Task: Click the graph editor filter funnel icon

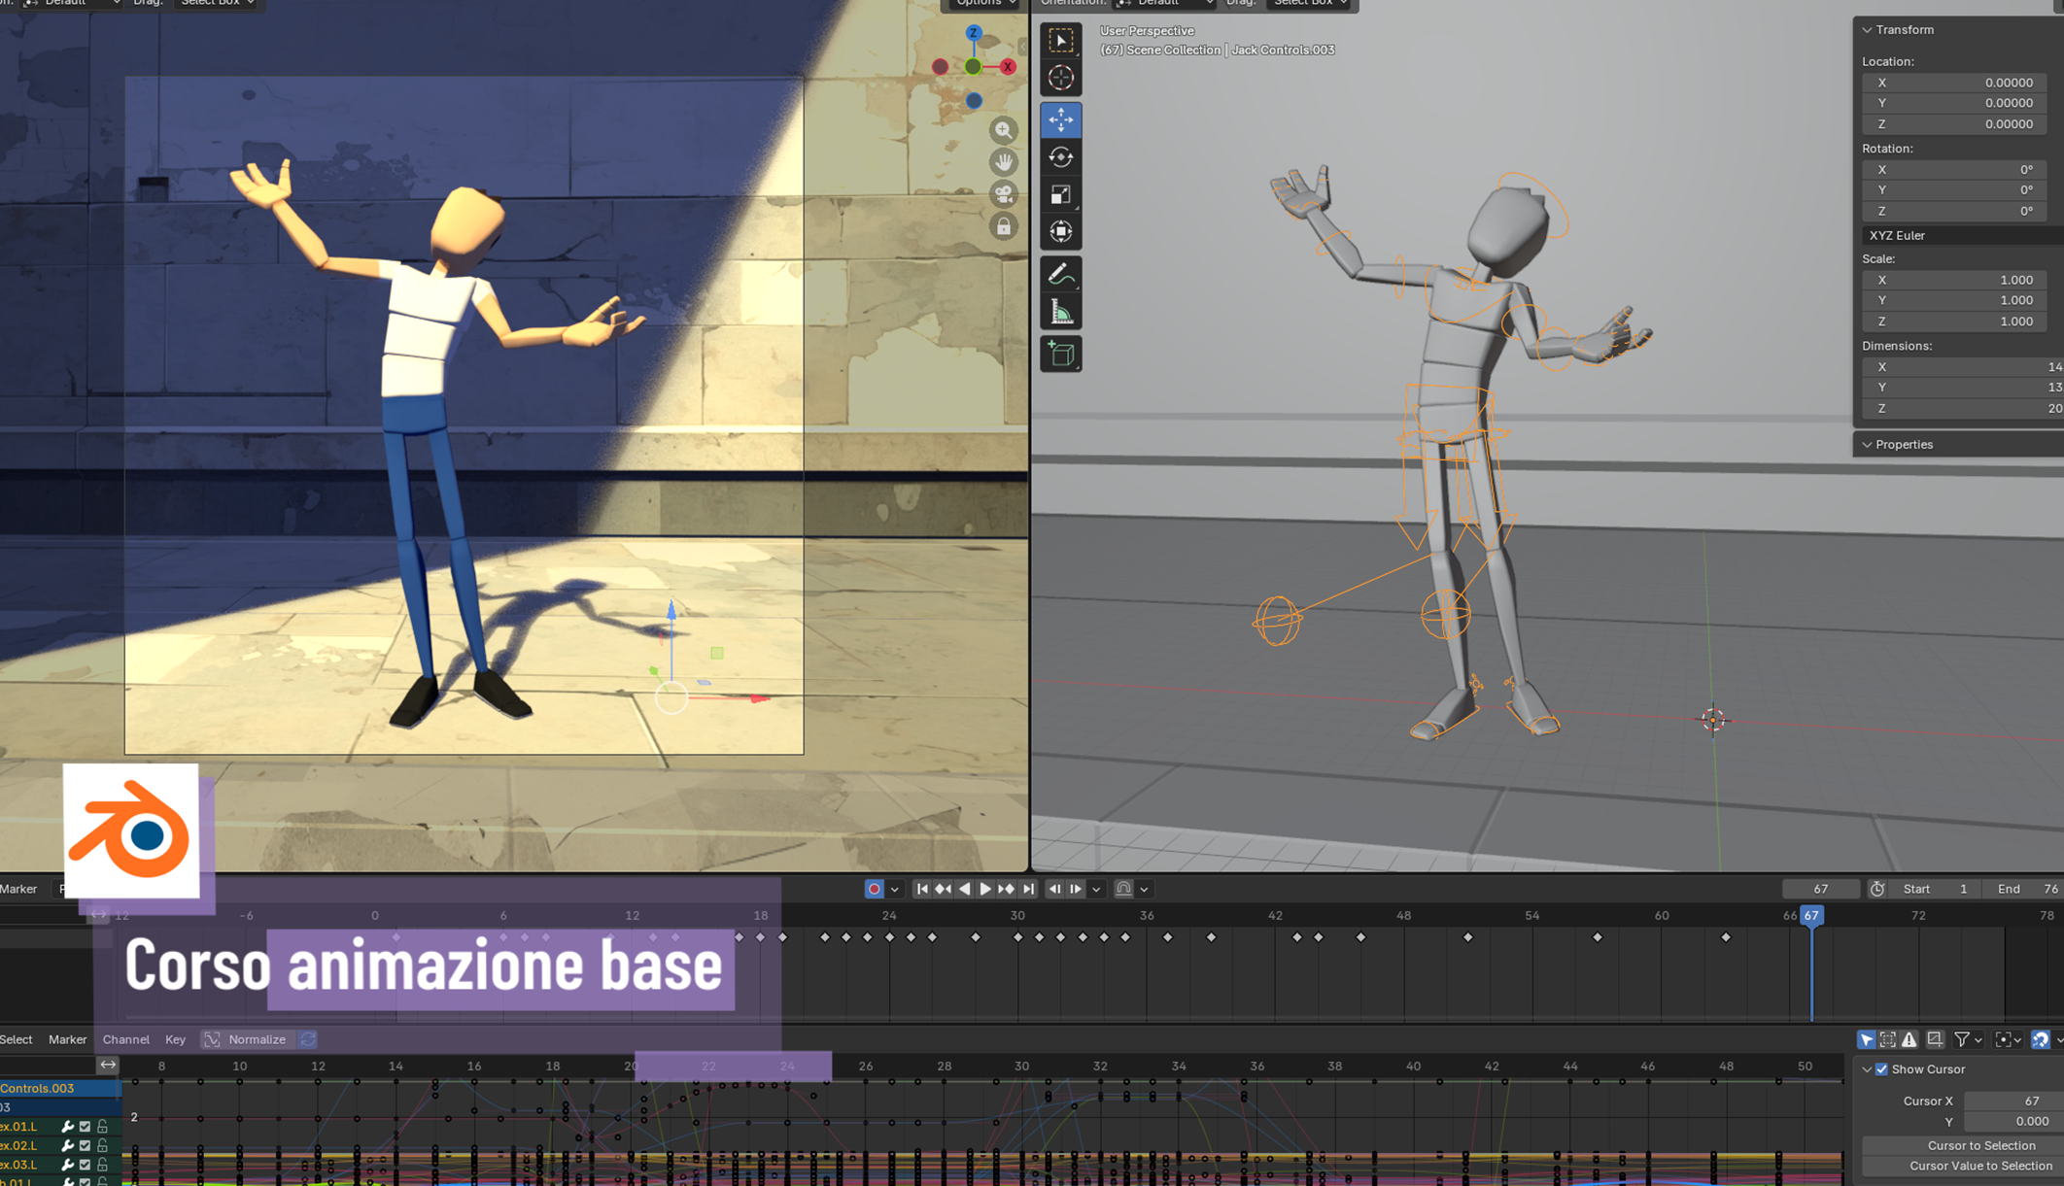Action: coord(1962,1039)
